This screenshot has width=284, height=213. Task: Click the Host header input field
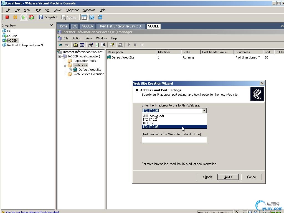(x=174, y=140)
